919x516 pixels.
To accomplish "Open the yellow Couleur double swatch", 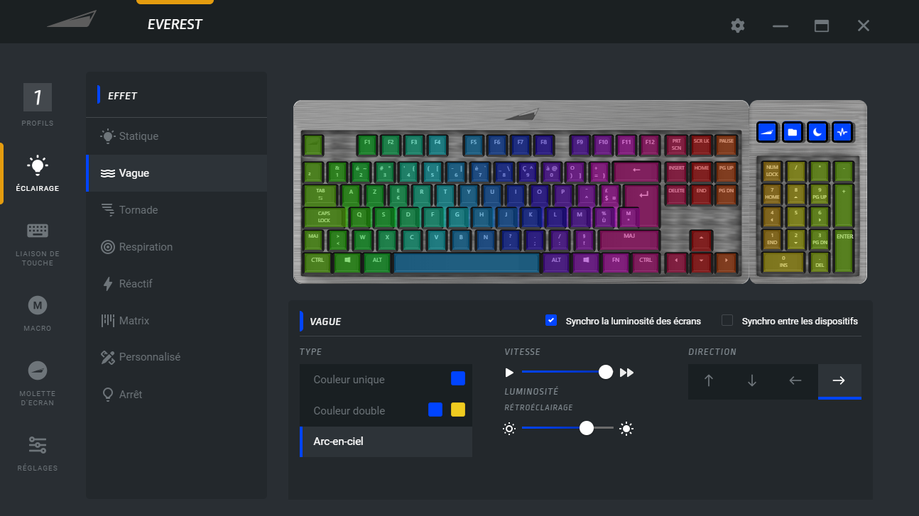I will pos(458,410).
